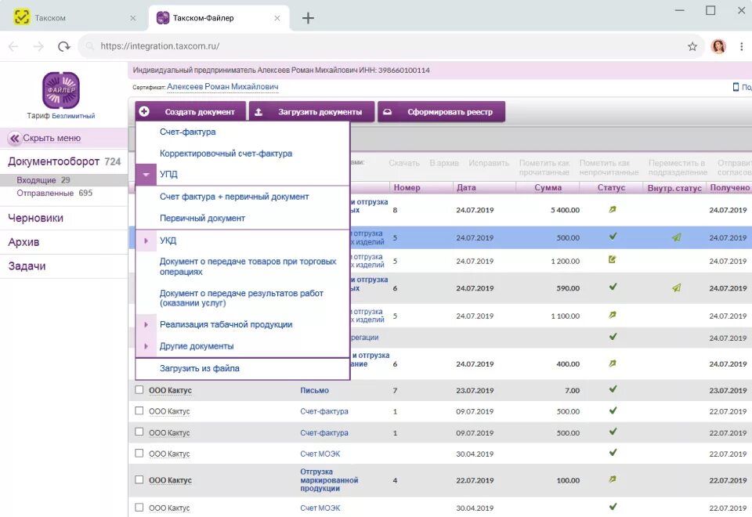752x517 pixels.
Task: Open the browser three-dot menu
Action: point(742,46)
